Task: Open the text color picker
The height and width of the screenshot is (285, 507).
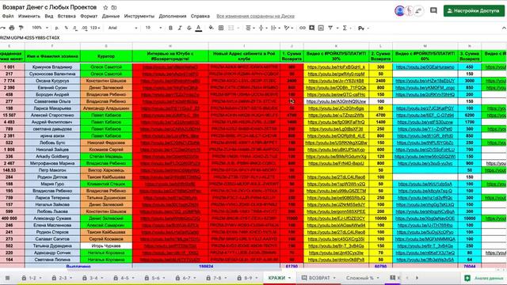Action: (199, 28)
